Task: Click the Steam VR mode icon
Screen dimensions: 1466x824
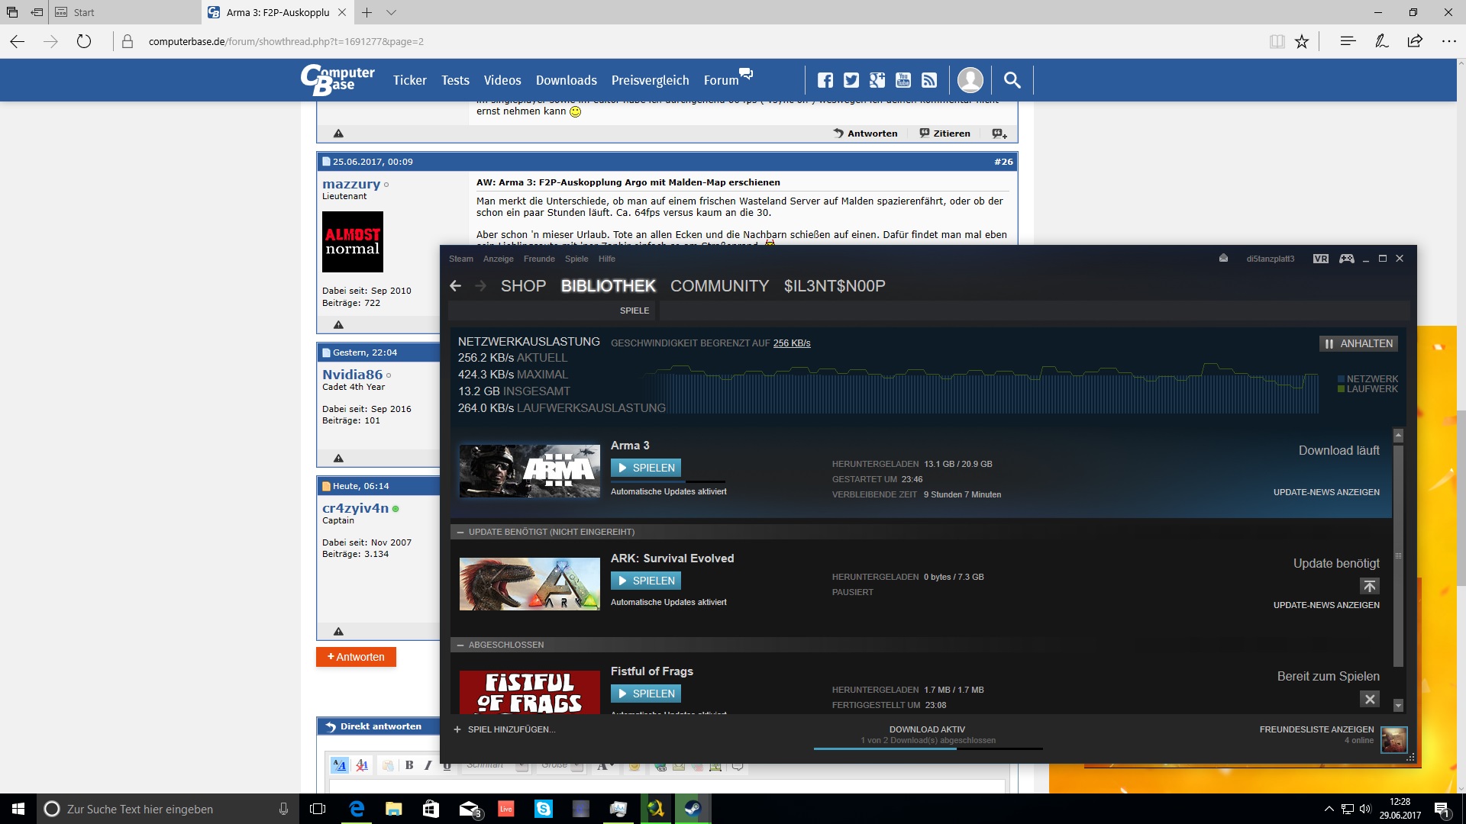Action: pyautogui.click(x=1320, y=259)
